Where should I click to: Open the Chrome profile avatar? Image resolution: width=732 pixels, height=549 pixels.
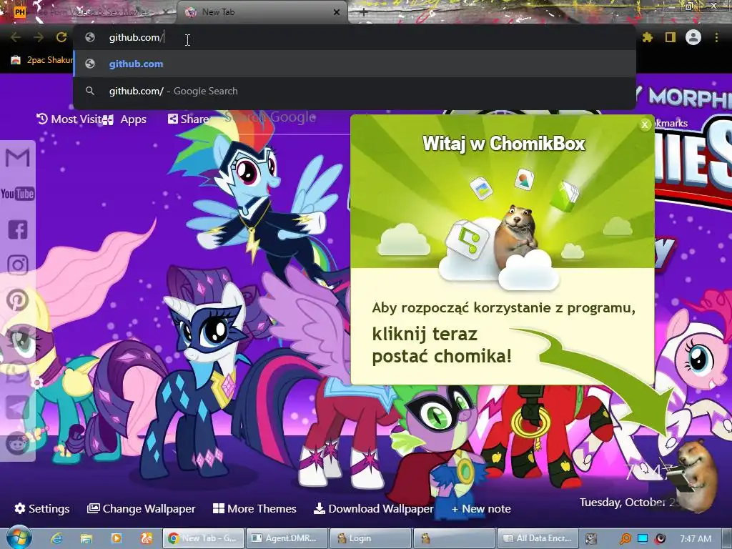[693, 37]
